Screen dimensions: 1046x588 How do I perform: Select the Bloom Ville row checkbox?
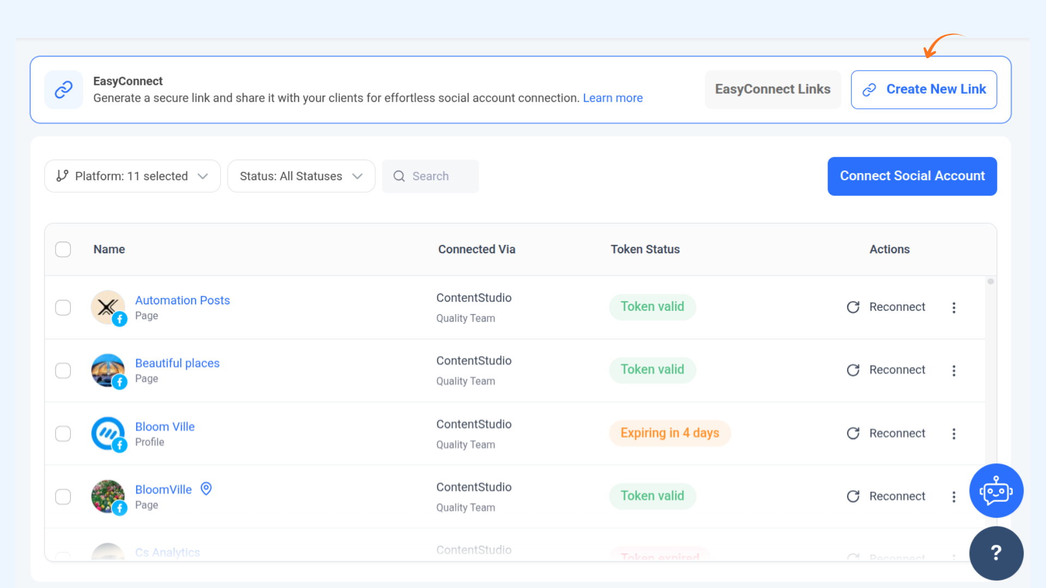click(63, 433)
